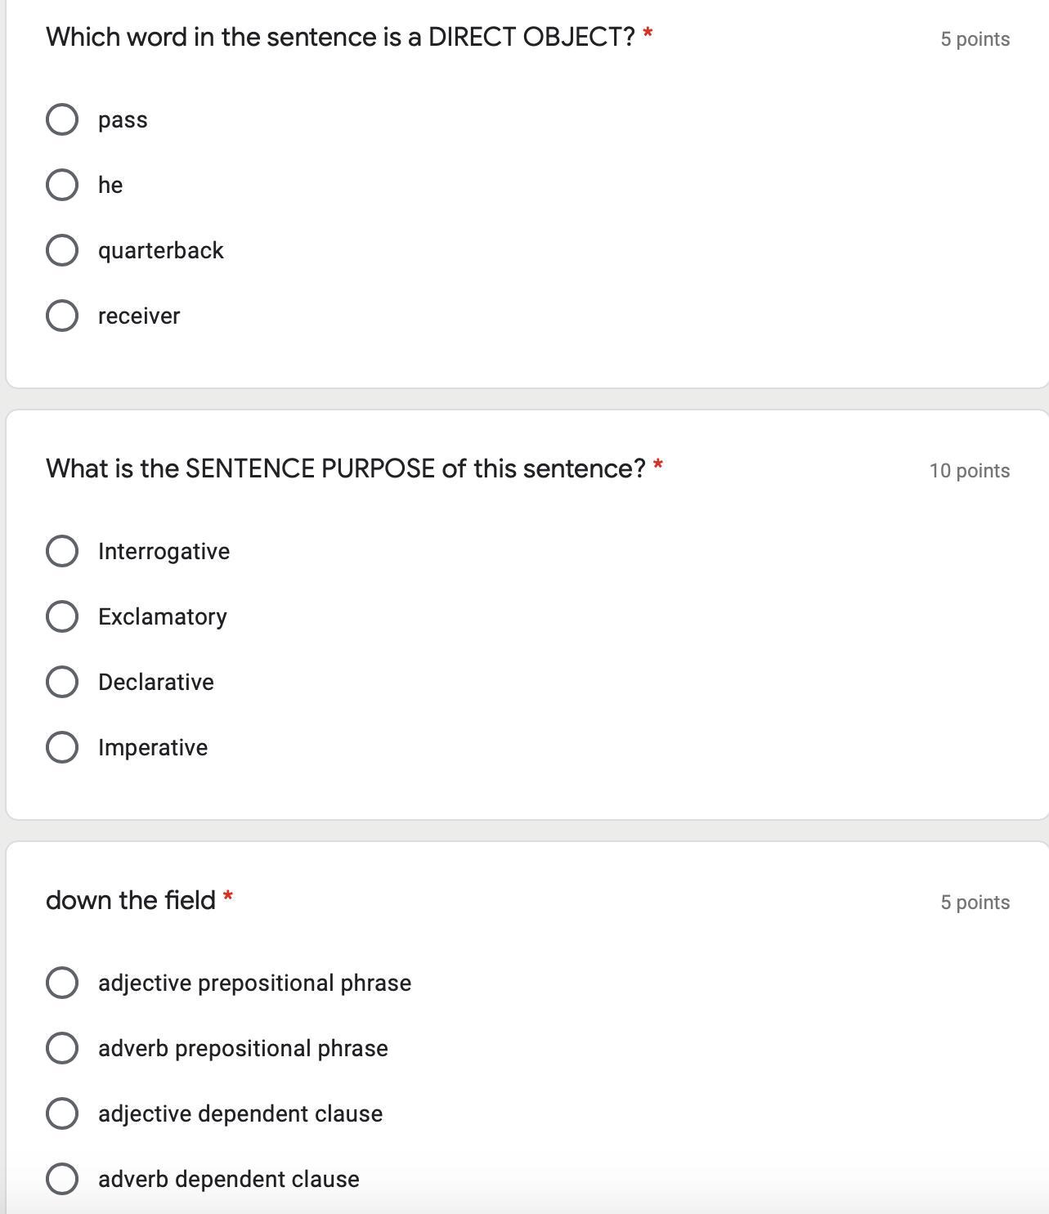Image resolution: width=1049 pixels, height=1214 pixels.
Task: Select the 'quarterback' radio button
Action: coord(62,250)
